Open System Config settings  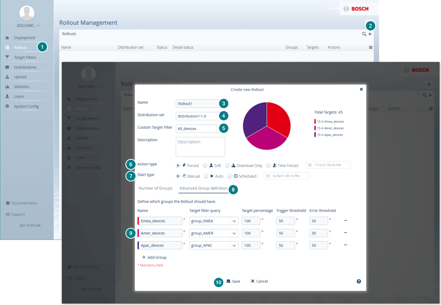click(x=26, y=106)
